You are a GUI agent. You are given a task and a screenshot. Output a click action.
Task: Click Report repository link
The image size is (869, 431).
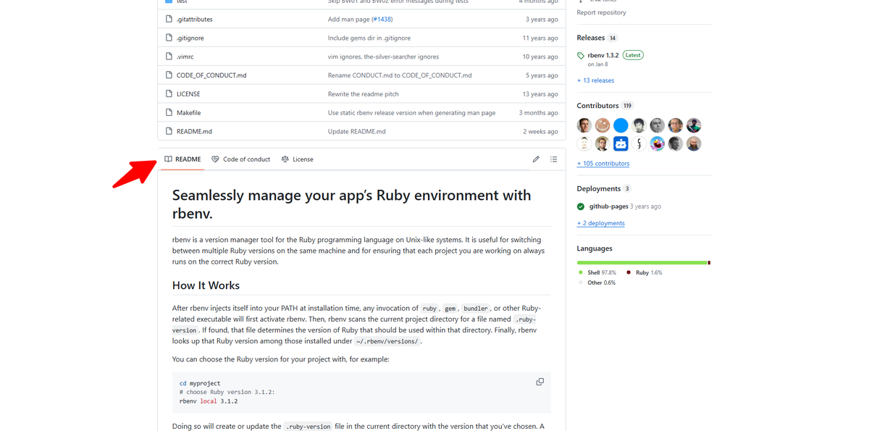[x=601, y=12]
